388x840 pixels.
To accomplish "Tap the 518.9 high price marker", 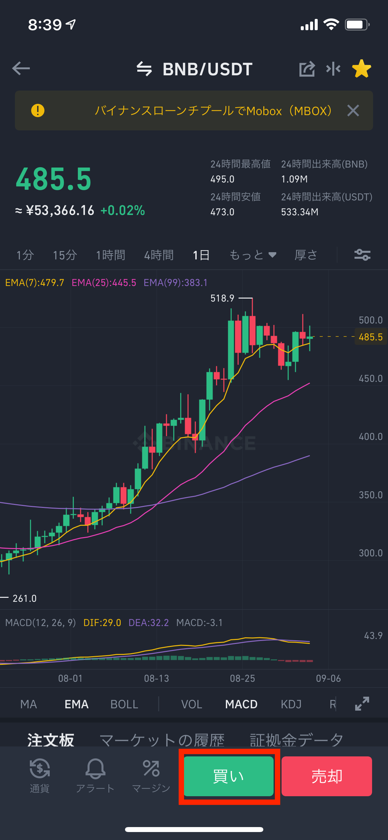I will pos(223,298).
